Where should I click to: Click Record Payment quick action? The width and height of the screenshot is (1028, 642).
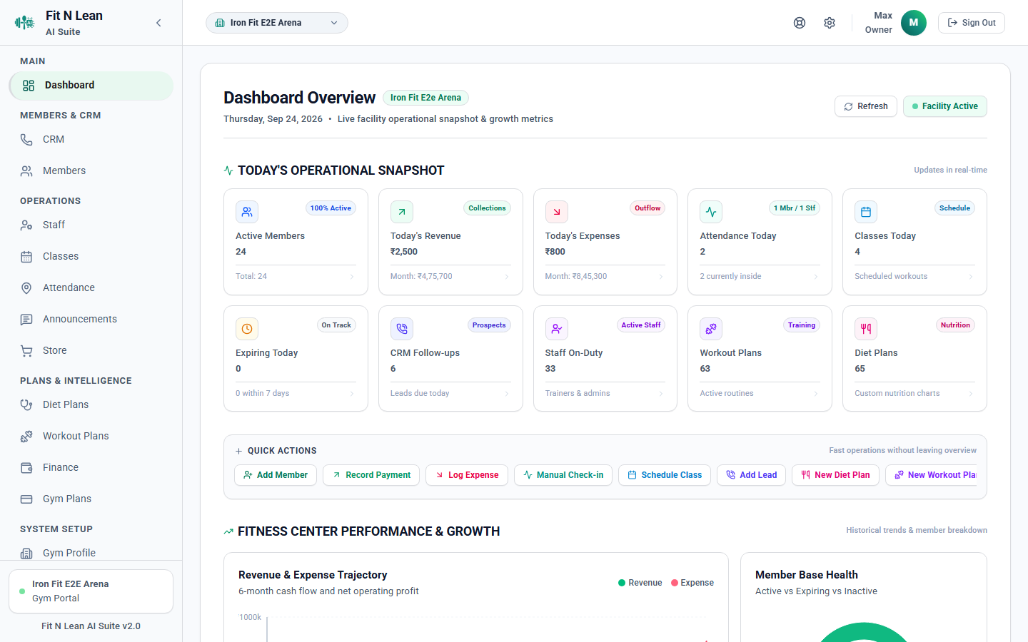(x=371, y=475)
